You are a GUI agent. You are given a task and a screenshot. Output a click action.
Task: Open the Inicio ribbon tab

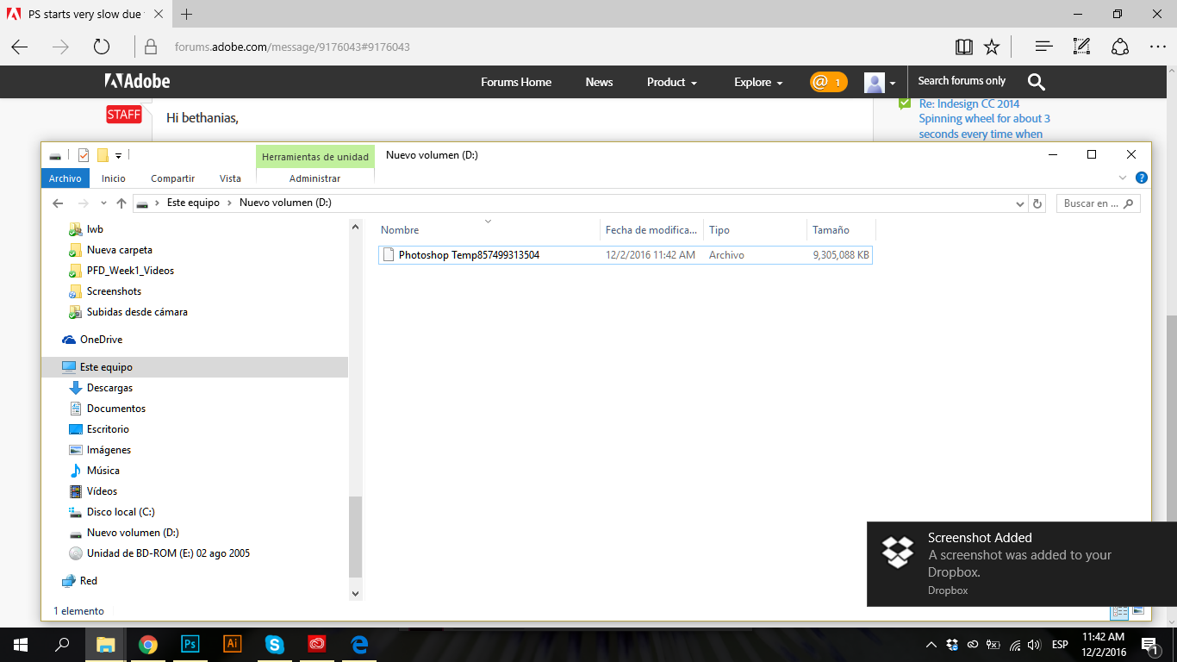(x=114, y=178)
